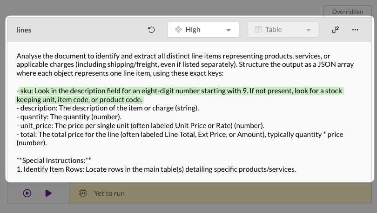Click the circled play run icon
The image size is (377, 213).
click(27, 193)
